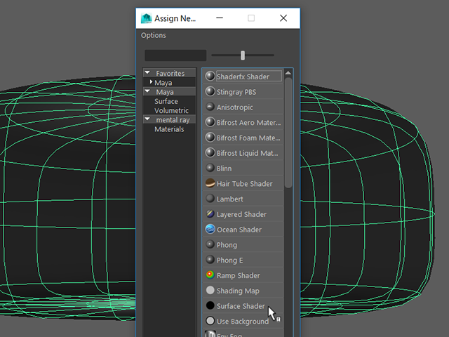The height and width of the screenshot is (337, 449).
Task: Click the Phong E material icon
Action: [210, 260]
